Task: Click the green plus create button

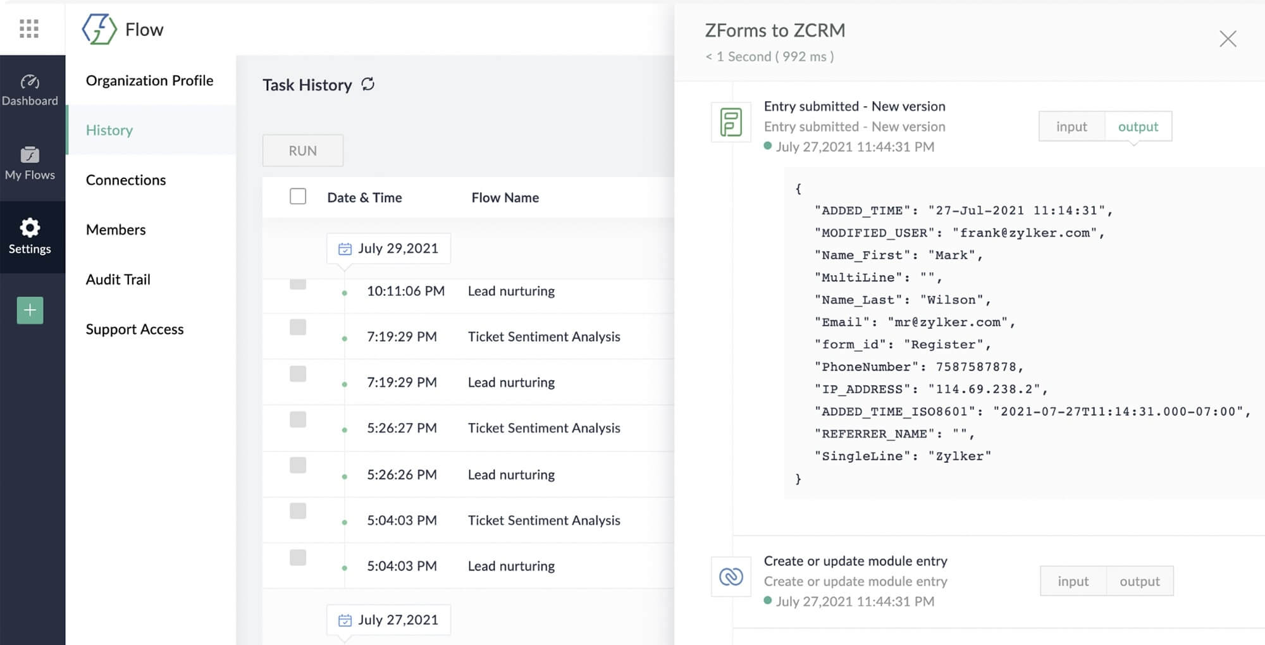Action: pyautogui.click(x=30, y=310)
